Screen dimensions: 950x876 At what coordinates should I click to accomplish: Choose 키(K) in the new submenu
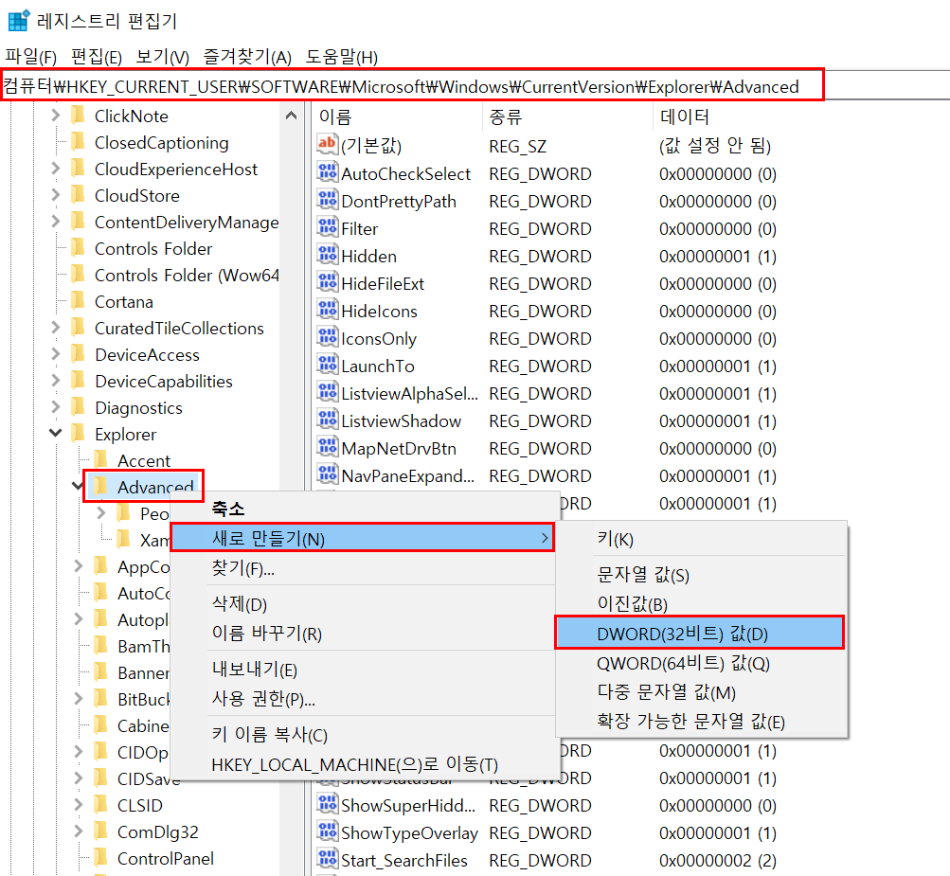click(701, 539)
